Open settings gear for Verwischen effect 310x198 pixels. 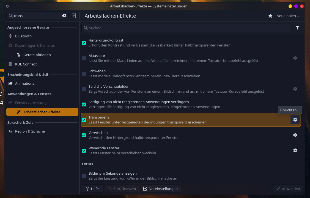click(295, 135)
